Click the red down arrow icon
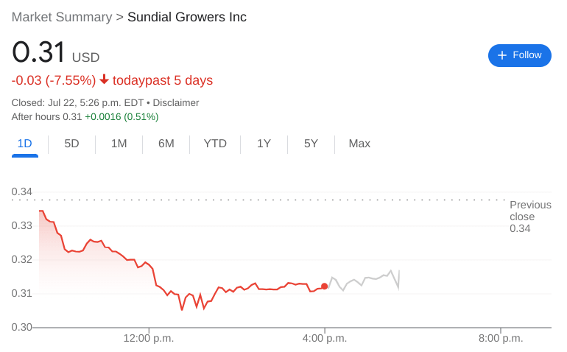The width and height of the screenshot is (567, 352). (105, 80)
